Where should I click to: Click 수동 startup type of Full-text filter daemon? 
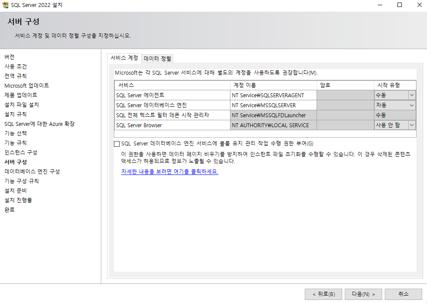tap(395, 115)
